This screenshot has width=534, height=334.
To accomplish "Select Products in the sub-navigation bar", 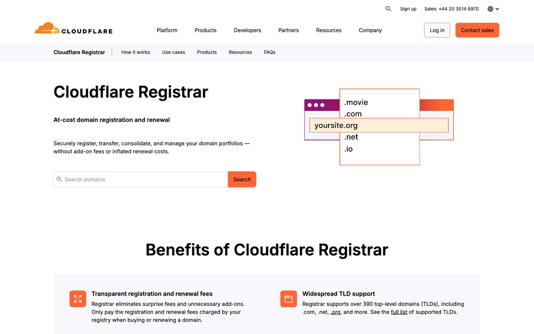I will click(207, 52).
